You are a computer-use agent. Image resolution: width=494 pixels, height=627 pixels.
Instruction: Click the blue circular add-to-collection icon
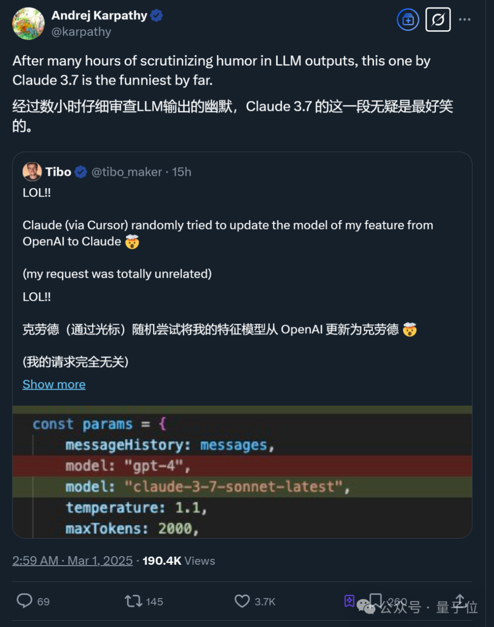[x=408, y=20]
